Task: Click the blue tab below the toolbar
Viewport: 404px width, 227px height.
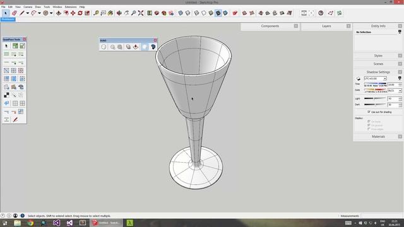Action: pos(8,20)
